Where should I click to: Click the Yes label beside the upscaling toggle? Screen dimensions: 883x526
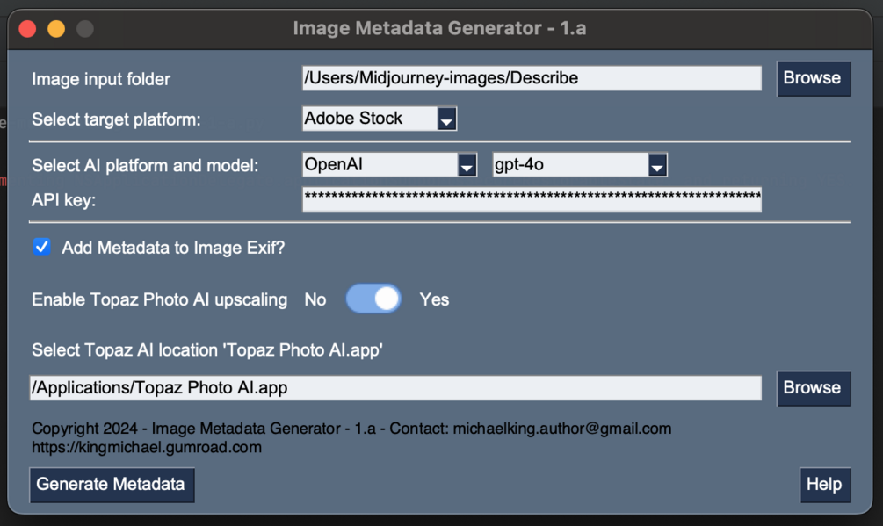434,300
